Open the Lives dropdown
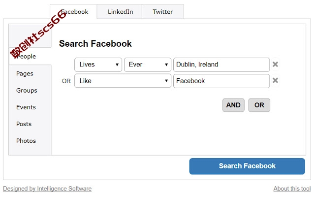This screenshot has height=197, width=315. (x=98, y=65)
